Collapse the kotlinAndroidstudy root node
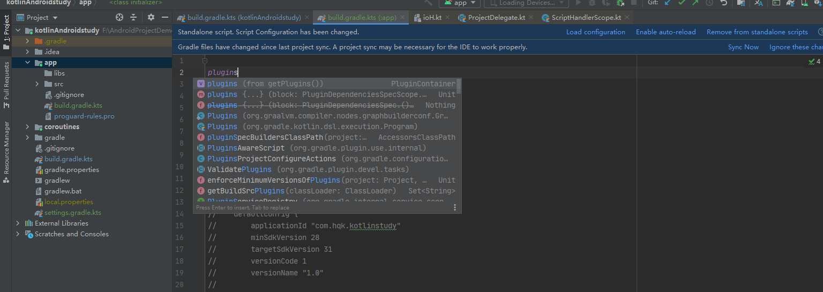 pos(18,31)
